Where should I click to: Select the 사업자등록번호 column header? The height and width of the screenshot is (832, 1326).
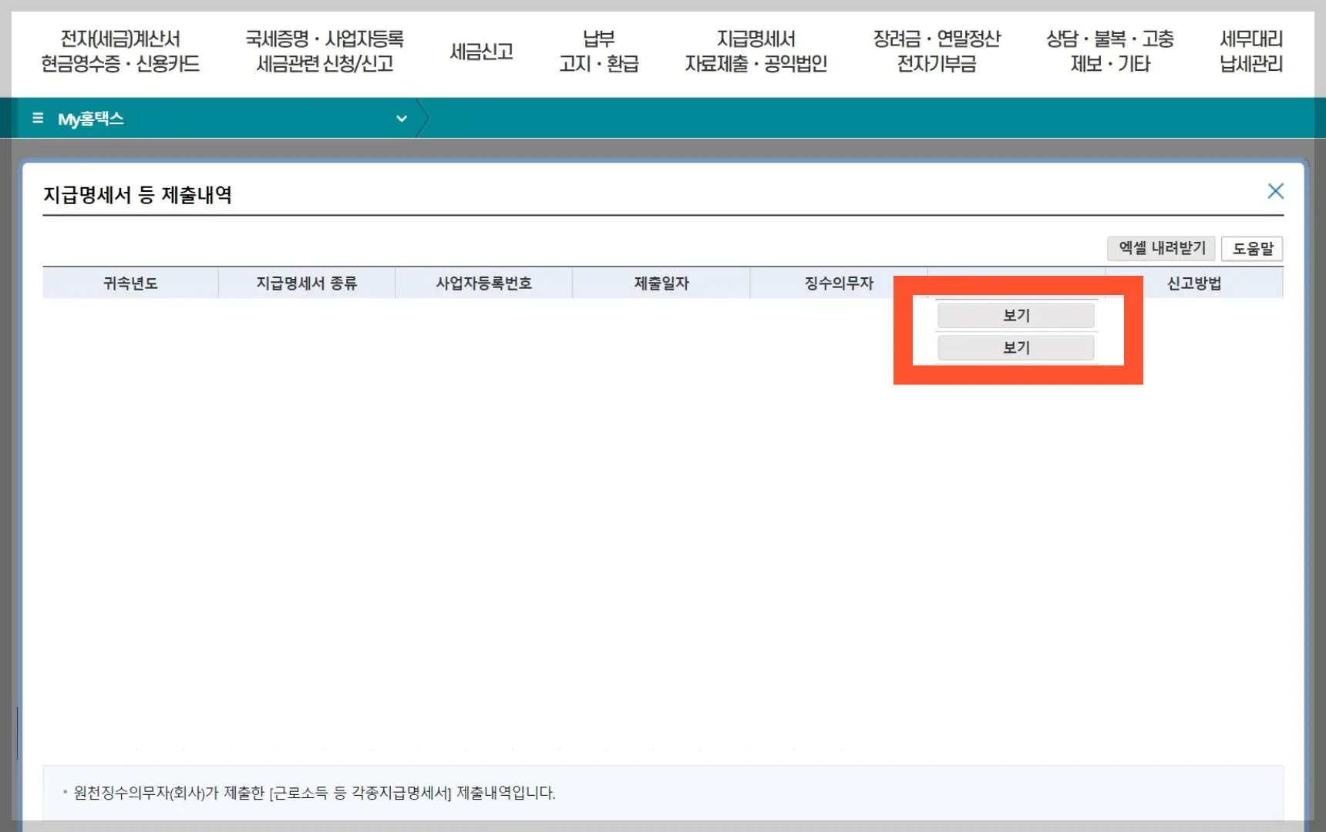coord(483,282)
